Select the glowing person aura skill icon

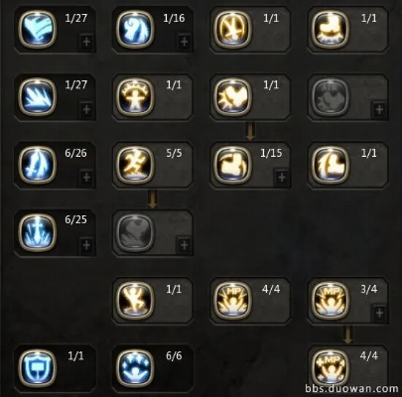[135, 97]
